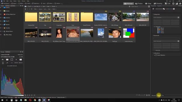Open the Sort dropdown

coord(45,9)
